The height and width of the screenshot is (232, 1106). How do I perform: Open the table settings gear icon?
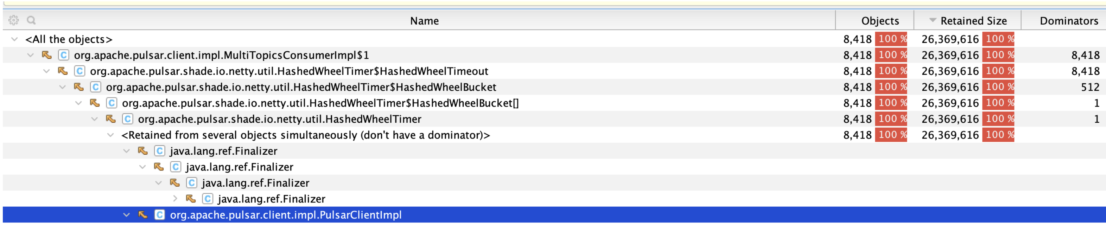point(13,20)
